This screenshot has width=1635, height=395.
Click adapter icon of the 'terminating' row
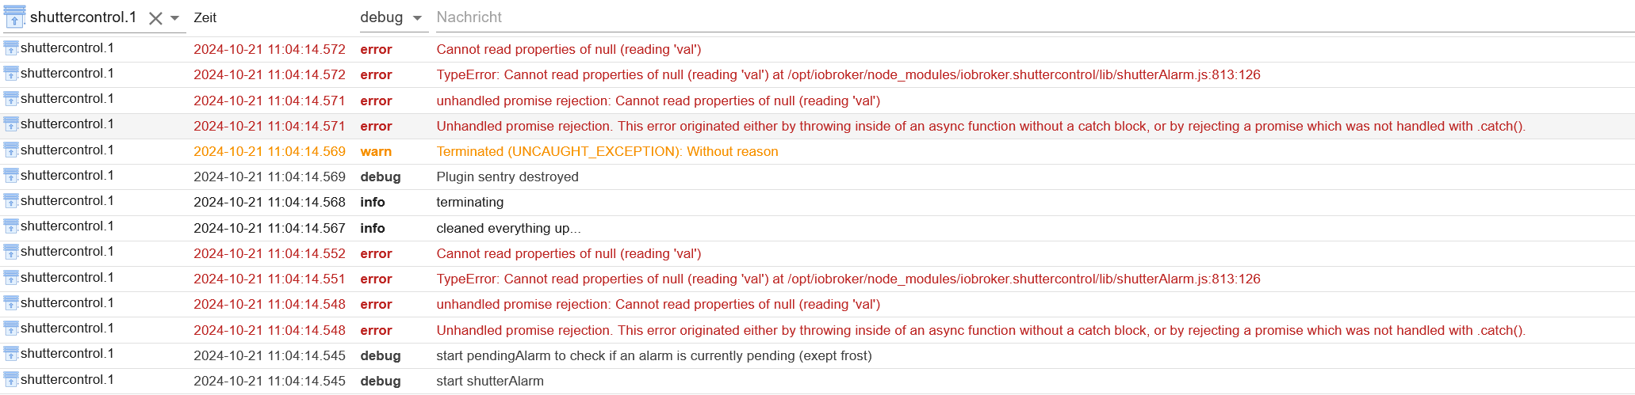coord(11,201)
